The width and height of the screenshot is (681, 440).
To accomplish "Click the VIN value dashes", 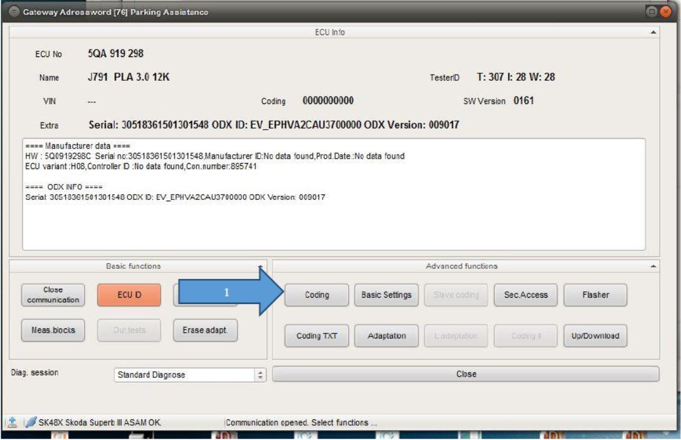I will [92, 102].
